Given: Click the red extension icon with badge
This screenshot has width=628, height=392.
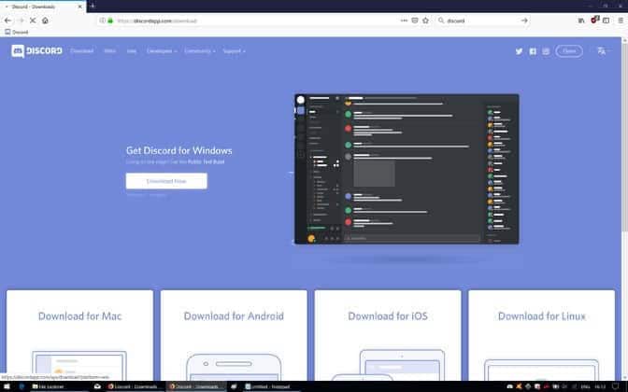Looking at the screenshot, I should [x=594, y=20].
